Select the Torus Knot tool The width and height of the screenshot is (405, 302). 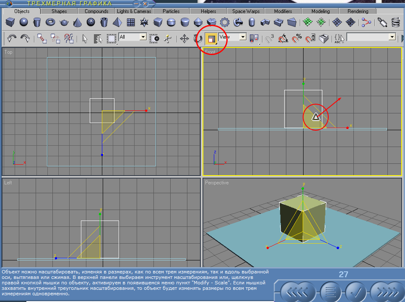(x=238, y=22)
